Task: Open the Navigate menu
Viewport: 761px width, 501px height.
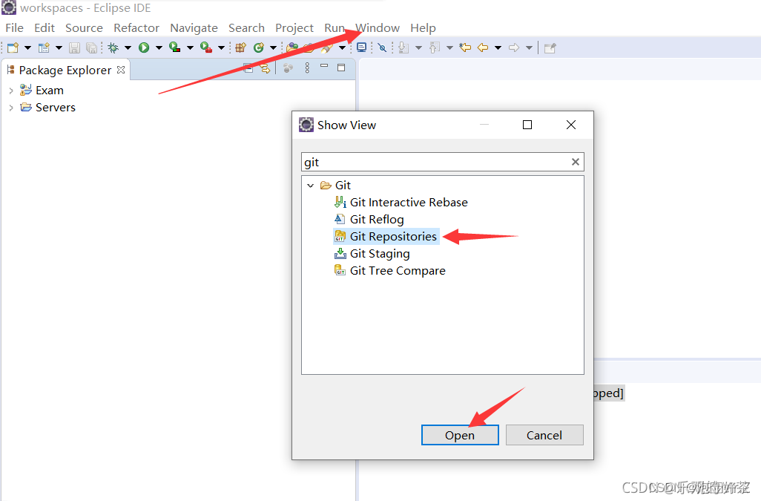Action: click(194, 27)
